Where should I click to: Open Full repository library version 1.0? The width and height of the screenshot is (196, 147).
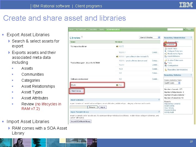tap(121, 46)
